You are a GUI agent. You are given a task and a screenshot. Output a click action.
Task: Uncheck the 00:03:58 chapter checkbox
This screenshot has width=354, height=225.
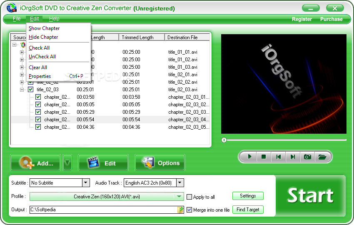[x=38, y=97]
